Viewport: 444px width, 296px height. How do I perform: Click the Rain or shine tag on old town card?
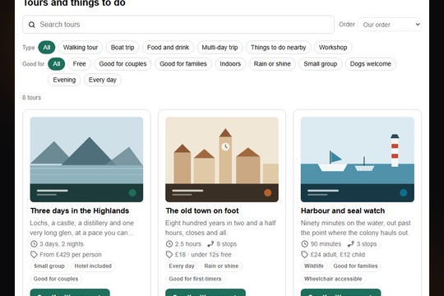(221, 266)
